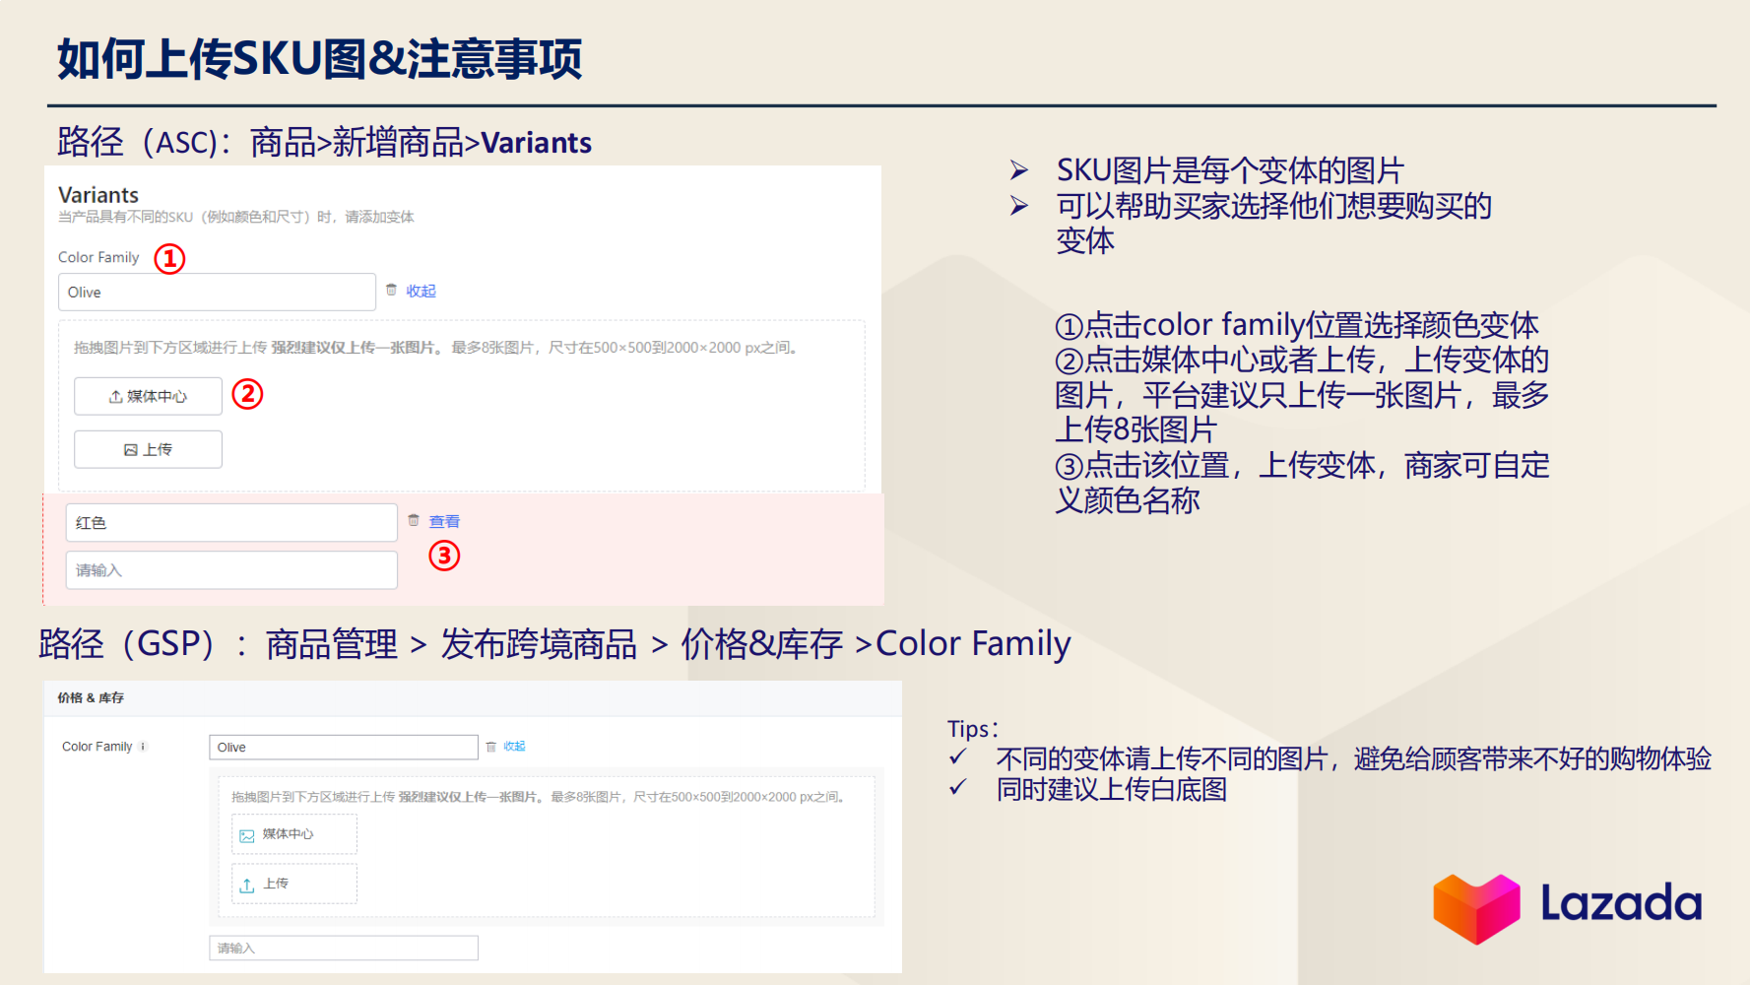This screenshot has height=985, width=1751.
Task: Click the 请输入 field below 红色
Action: 231,569
